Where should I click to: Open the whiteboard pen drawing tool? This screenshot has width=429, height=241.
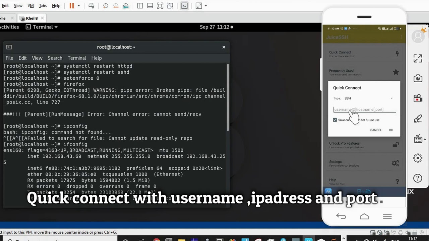[418, 118]
